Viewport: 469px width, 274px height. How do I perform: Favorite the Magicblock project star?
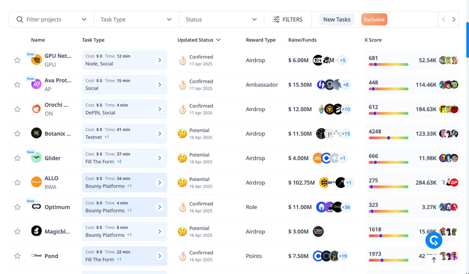point(17,232)
